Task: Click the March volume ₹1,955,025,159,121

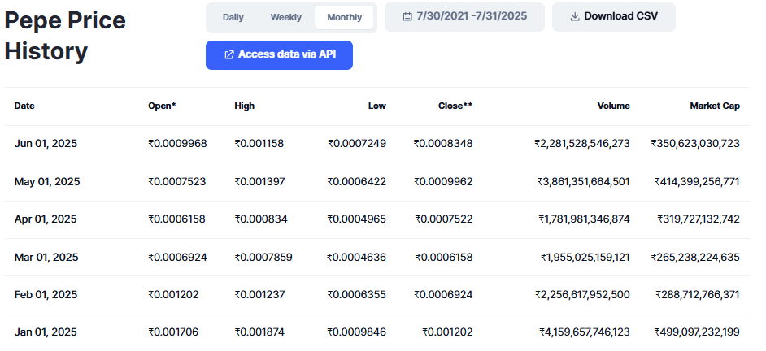Action: 585,257
